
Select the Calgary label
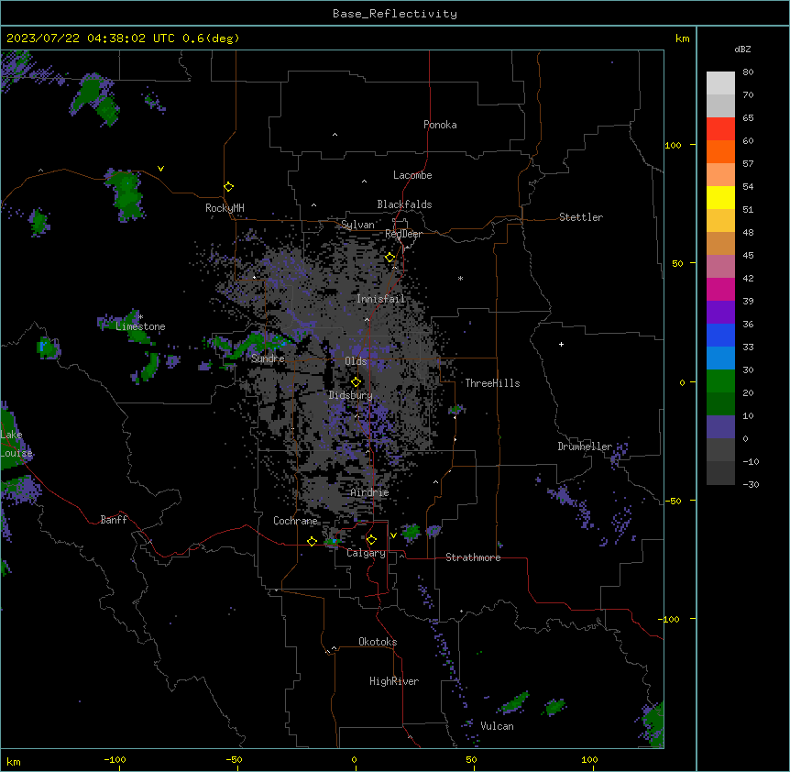pyautogui.click(x=366, y=553)
